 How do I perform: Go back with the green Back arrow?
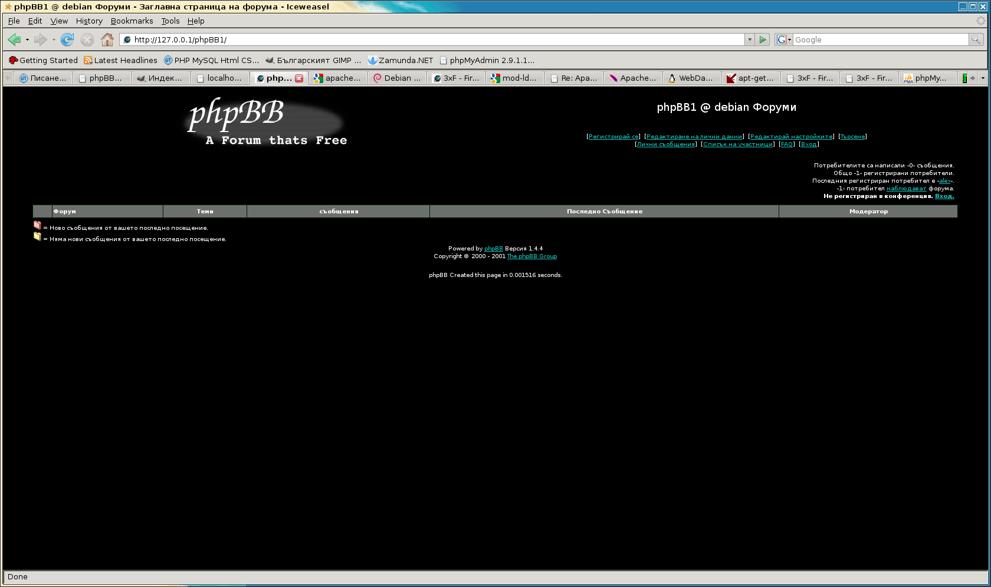[14, 39]
